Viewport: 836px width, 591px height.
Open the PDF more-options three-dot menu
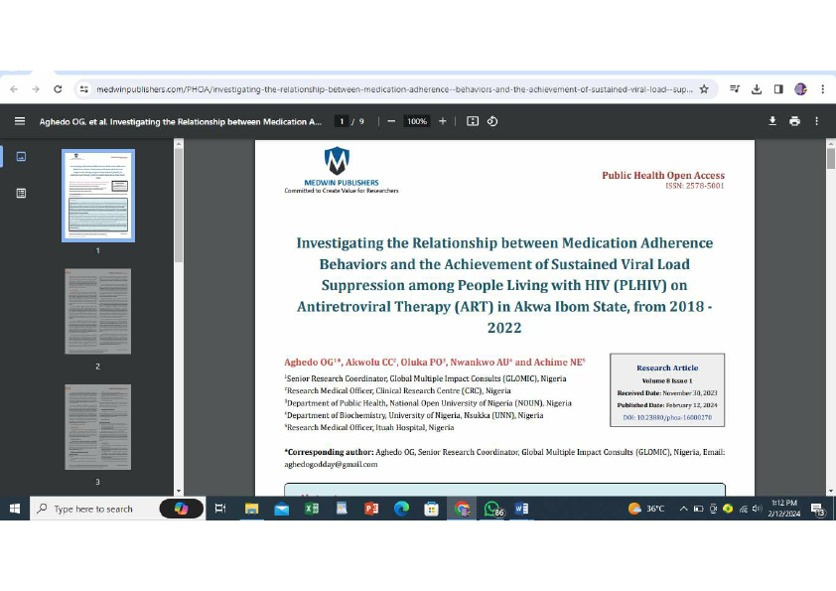point(817,121)
